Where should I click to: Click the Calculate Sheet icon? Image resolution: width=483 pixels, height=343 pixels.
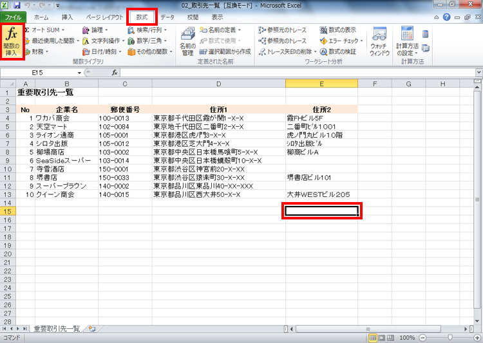click(426, 48)
